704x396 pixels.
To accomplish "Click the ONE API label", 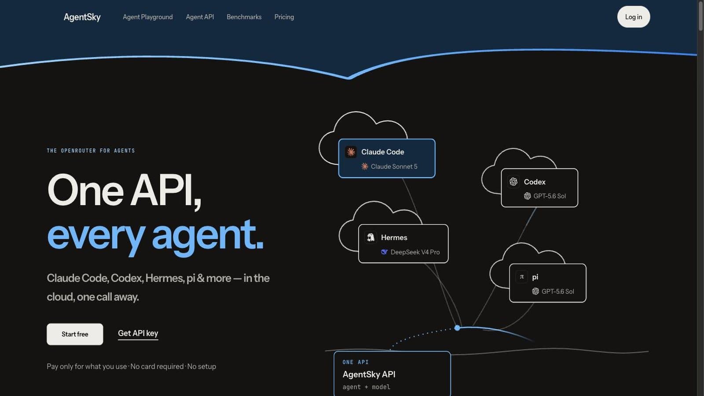I will [356, 362].
